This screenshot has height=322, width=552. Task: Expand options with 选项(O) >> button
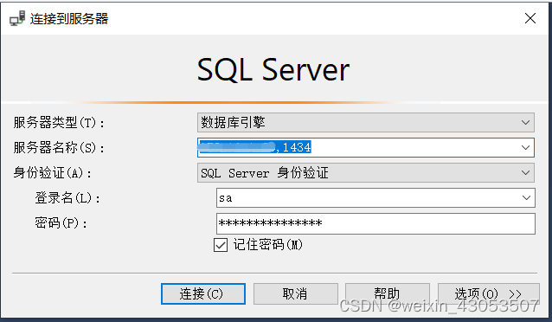489,293
